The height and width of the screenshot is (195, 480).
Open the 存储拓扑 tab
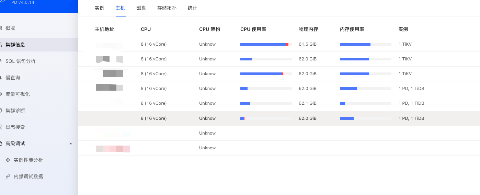pos(167,8)
